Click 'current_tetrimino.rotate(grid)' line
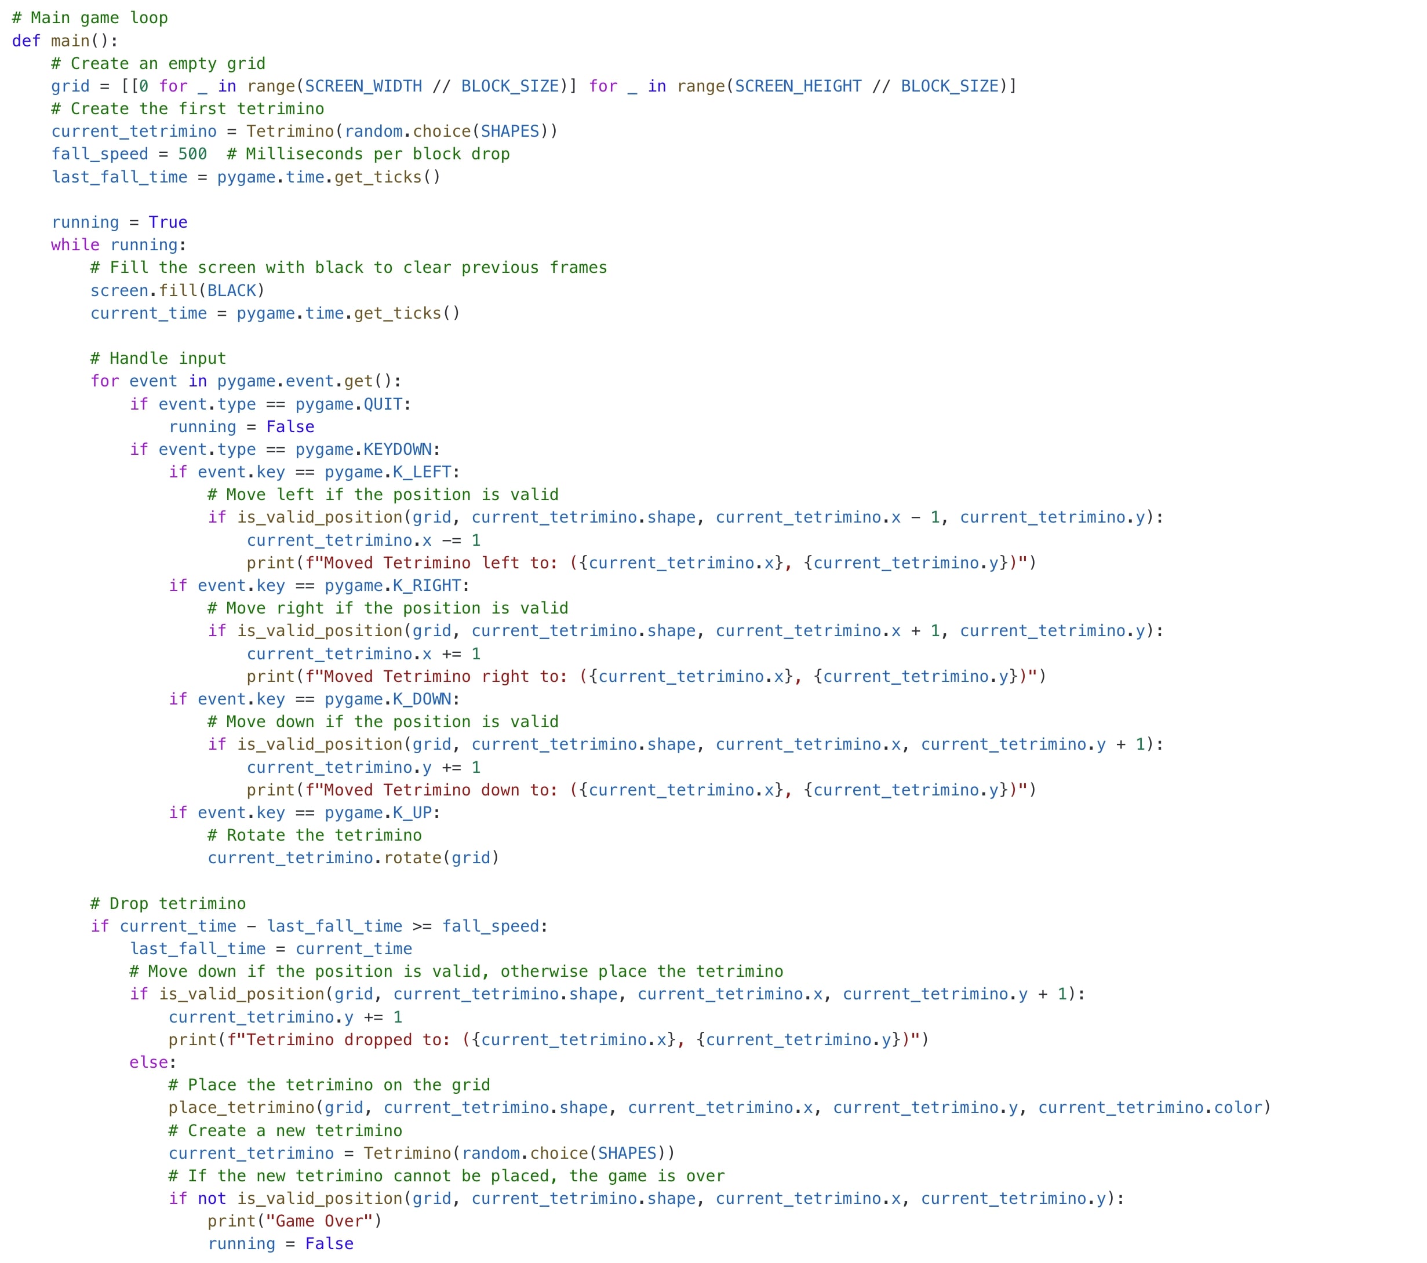The width and height of the screenshot is (1427, 1263). click(354, 858)
